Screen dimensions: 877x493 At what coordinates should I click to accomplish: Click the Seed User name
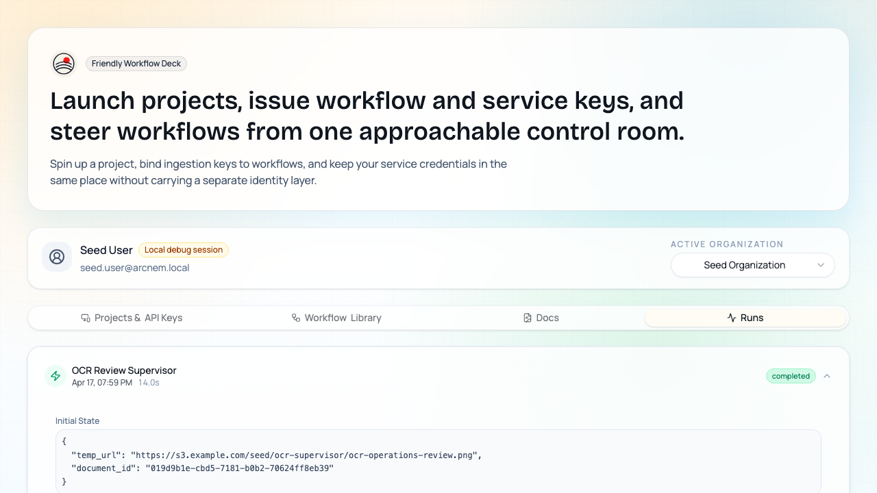106,250
